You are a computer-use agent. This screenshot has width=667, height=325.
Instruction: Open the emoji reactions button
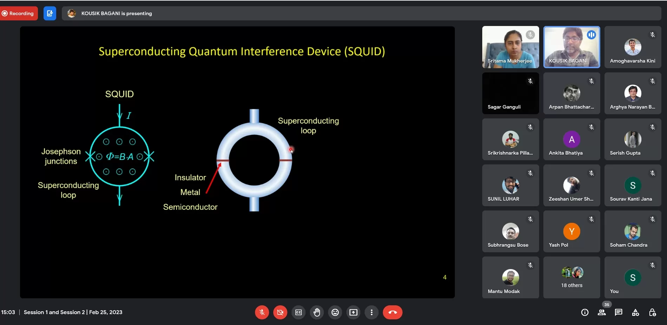pos(335,312)
